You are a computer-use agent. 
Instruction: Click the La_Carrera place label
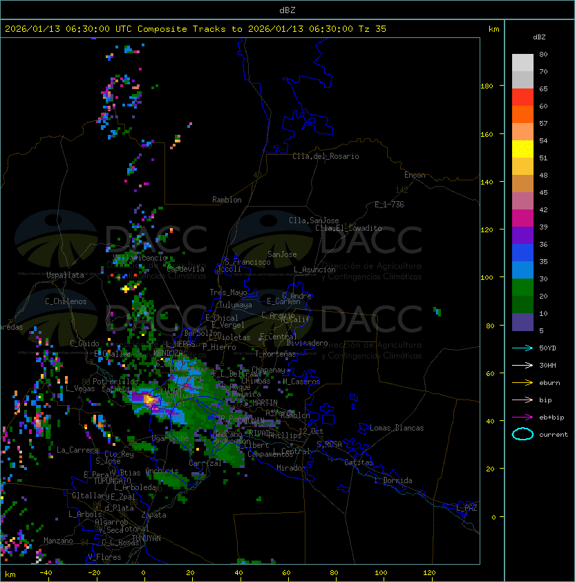78,450
